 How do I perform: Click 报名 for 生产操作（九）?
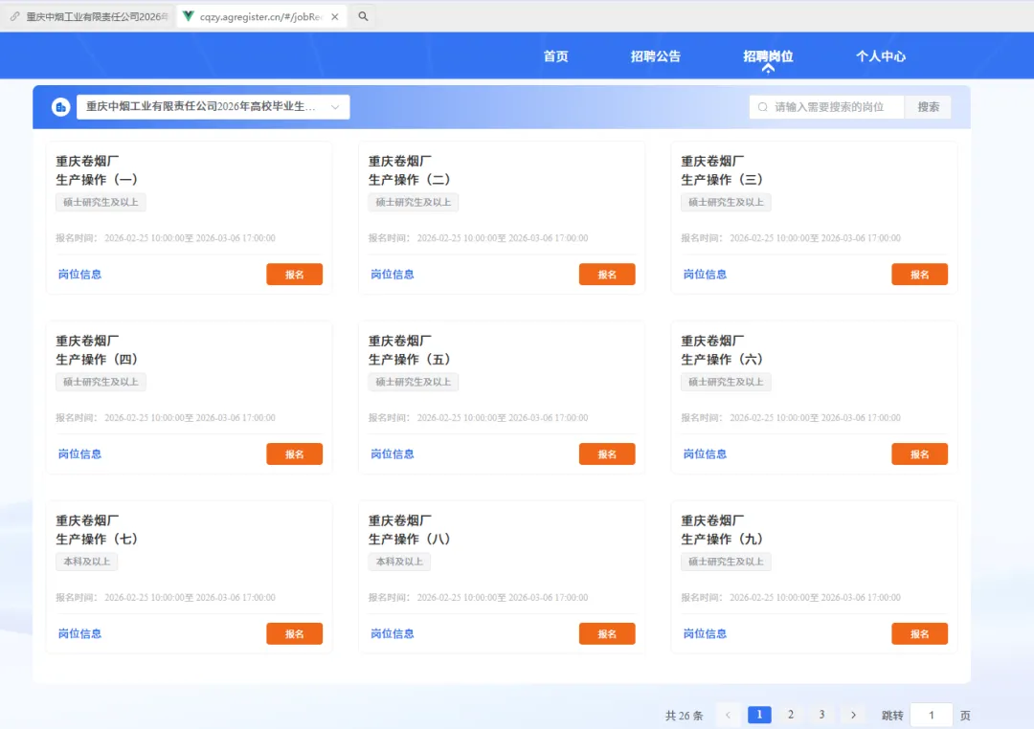[919, 634]
